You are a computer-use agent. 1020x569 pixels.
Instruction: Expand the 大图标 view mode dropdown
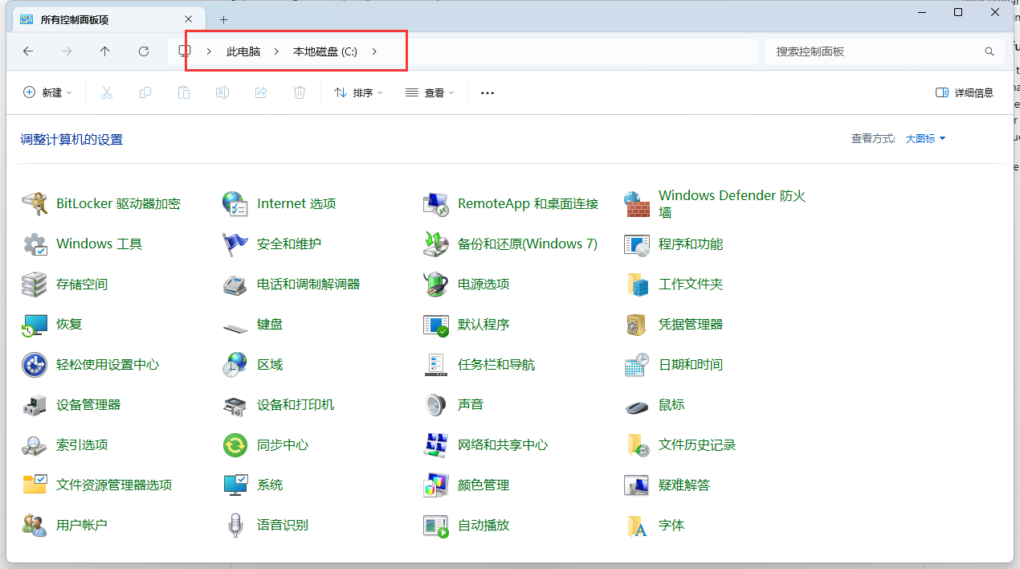926,139
